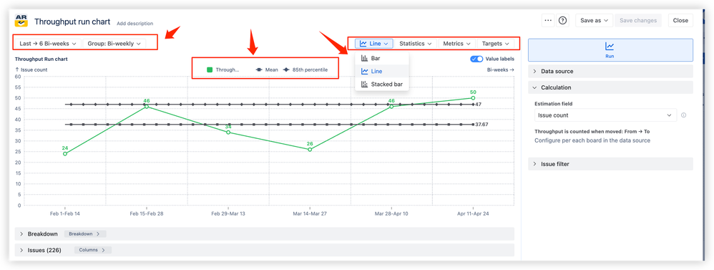Click the Bi-weeks axis title
Image resolution: width=714 pixels, height=270 pixels.
point(500,69)
